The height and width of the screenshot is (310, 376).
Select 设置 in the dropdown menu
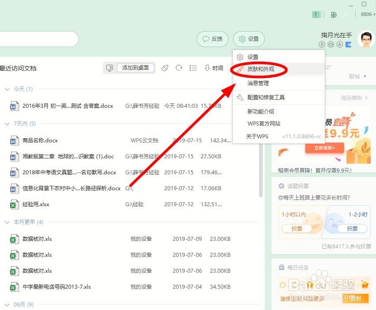(x=279, y=57)
